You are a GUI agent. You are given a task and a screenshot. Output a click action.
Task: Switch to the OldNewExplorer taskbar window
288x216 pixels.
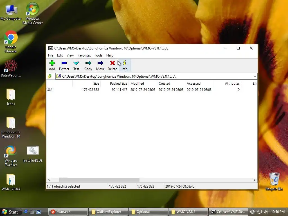[108, 212]
